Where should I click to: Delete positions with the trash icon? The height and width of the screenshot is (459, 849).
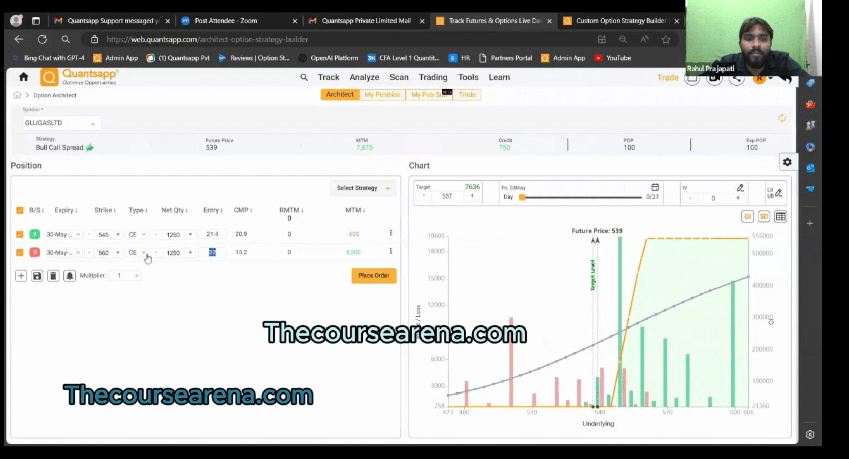pyautogui.click(x=53, y=276)
